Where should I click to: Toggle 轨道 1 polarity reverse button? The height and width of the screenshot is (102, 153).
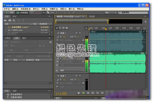pyautogui.click(x=83, y=40)
